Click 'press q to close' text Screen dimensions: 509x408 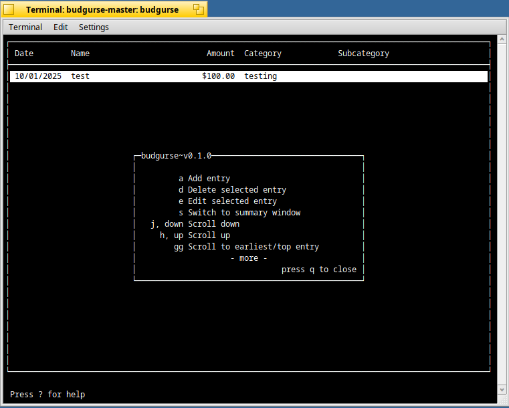[x=319, y=270]
